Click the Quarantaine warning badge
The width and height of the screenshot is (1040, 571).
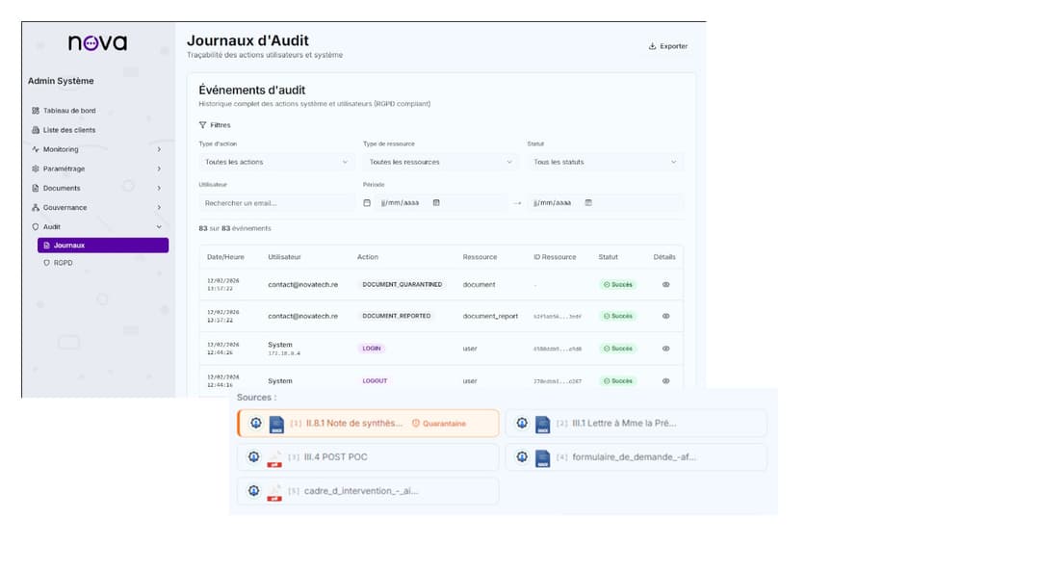pyautogui.click(x=439, y=423)
